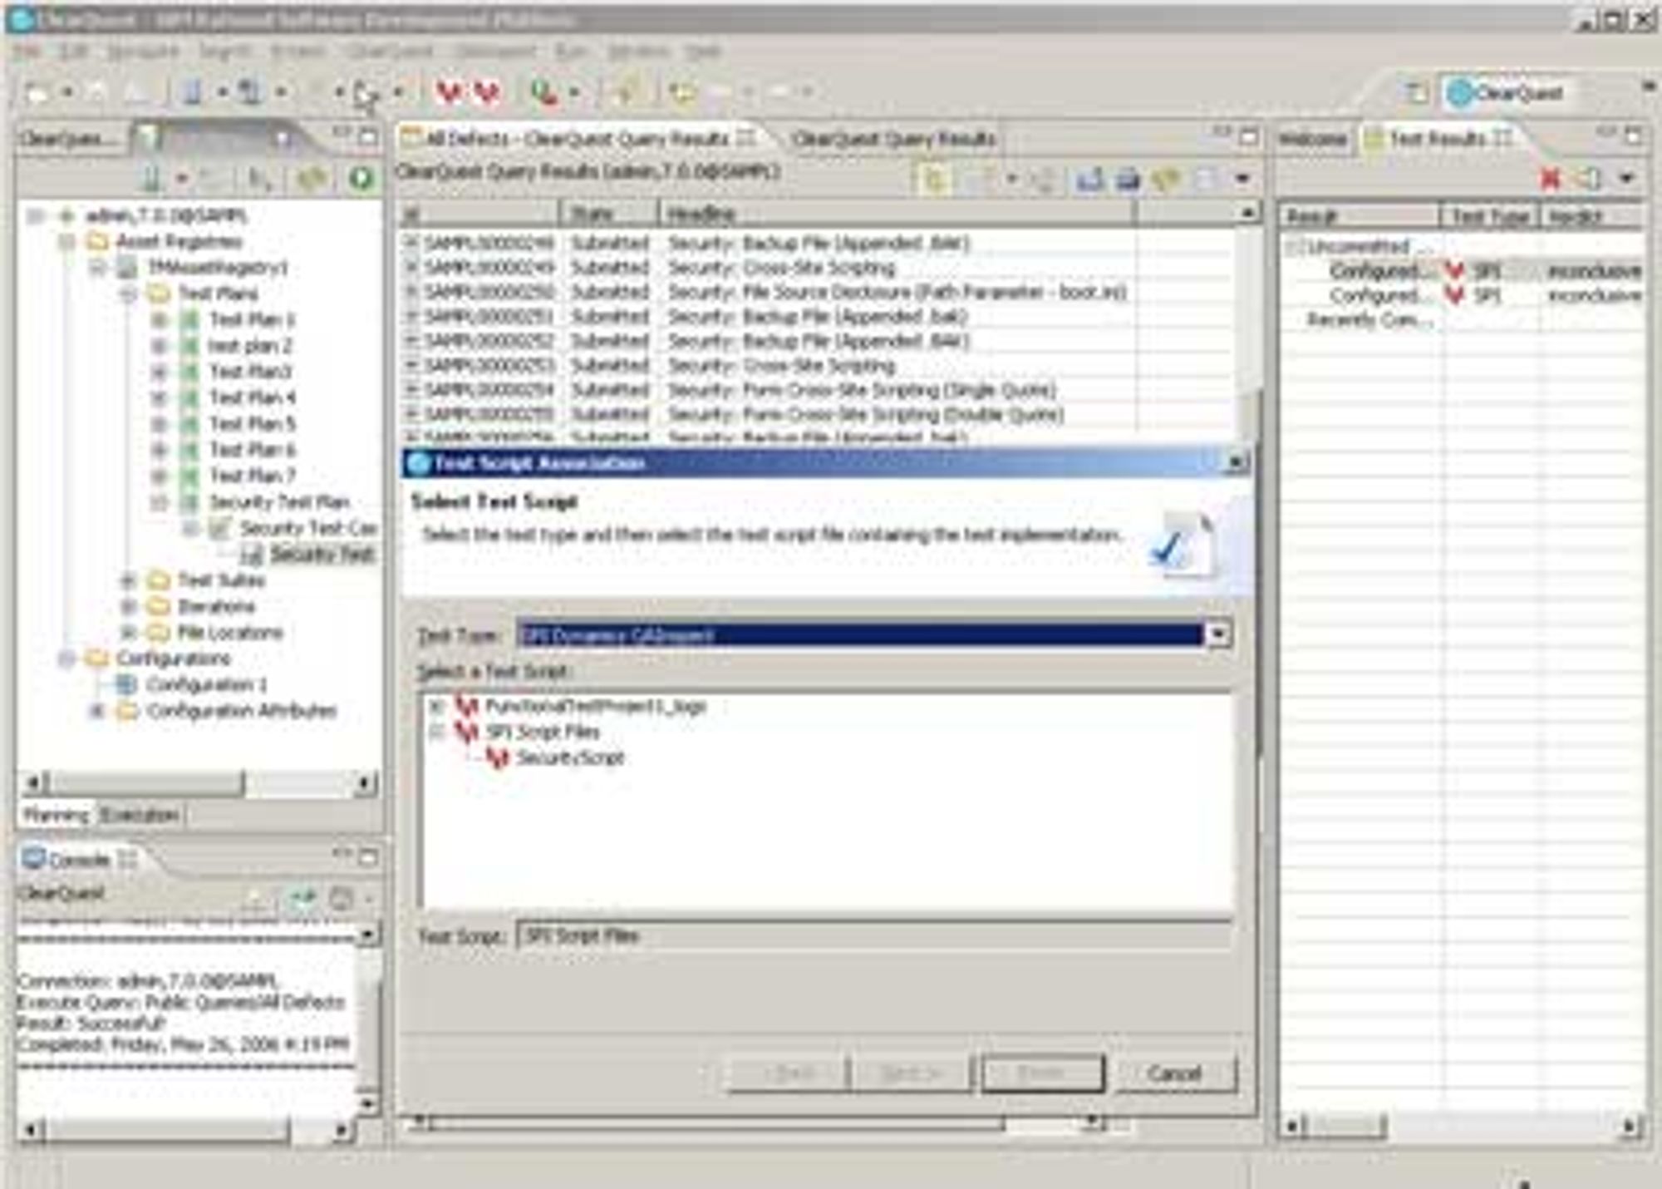Screen dimensions: 1662x1189
Task: Click navigator horizontal scrollbar thumb
Action: coord(146,782)
